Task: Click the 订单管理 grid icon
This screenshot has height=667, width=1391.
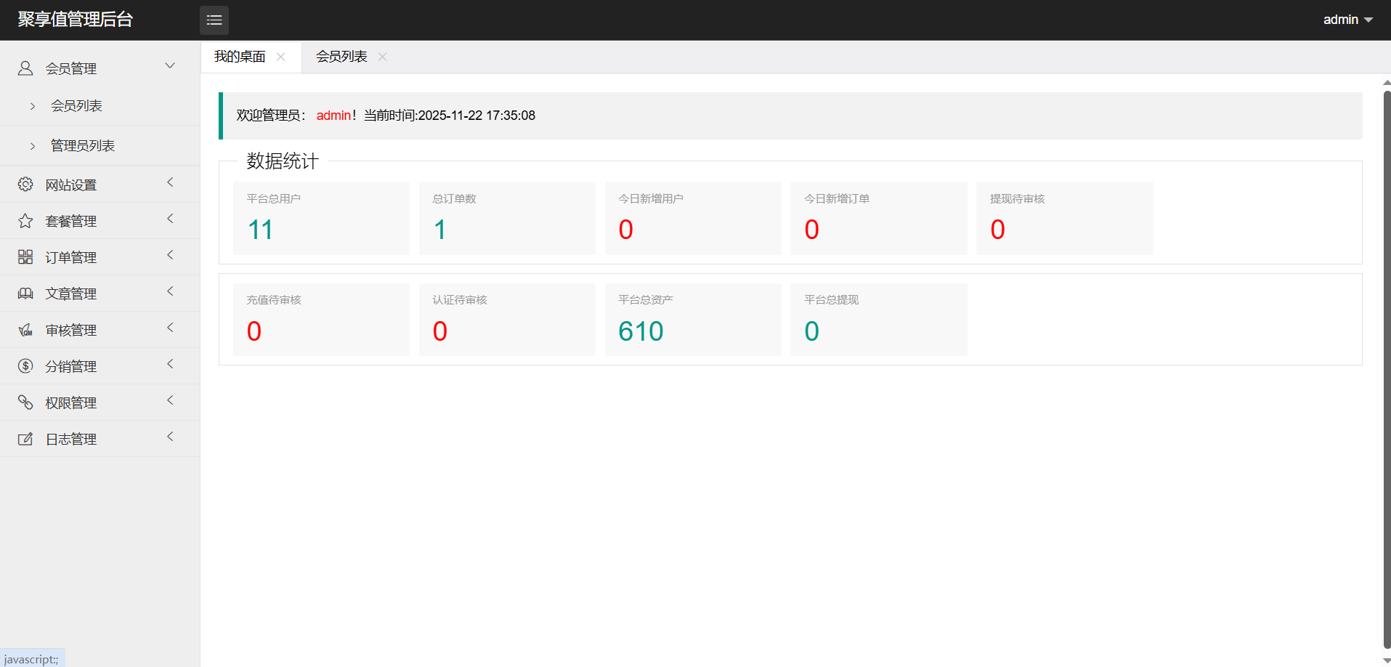Action: pyautogui.click(x=25, y=257)
